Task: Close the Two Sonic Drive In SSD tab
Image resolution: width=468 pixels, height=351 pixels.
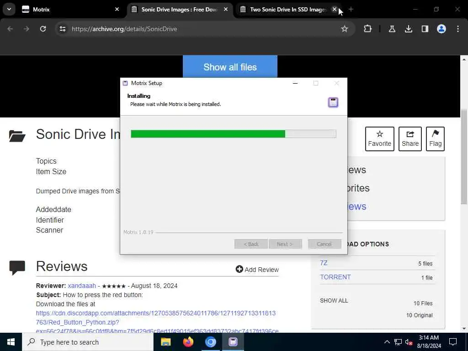Action: [x=334, y=9]
